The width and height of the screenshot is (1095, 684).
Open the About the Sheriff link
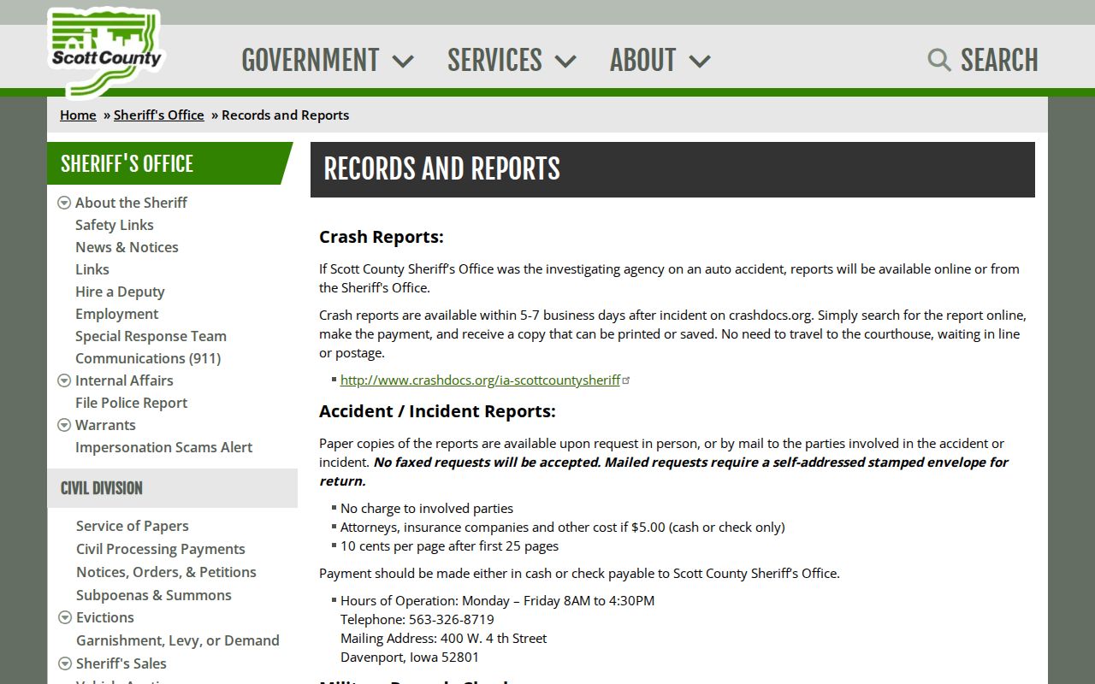click(x=131, y=203)
